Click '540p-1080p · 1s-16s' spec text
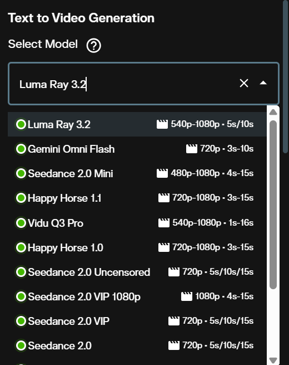 tap(213, 223)
